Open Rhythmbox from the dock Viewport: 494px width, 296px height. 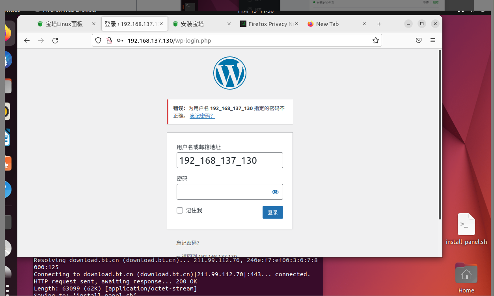(x=8, y=112)
